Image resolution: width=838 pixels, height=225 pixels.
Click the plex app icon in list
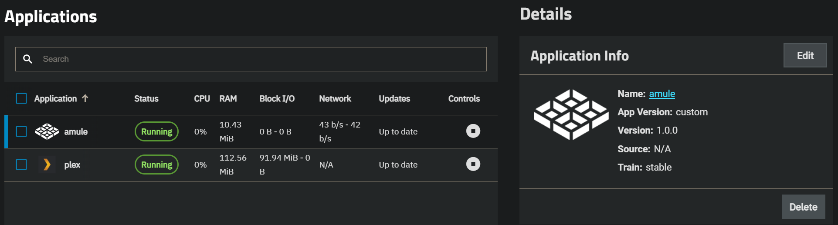click(47, 165)
